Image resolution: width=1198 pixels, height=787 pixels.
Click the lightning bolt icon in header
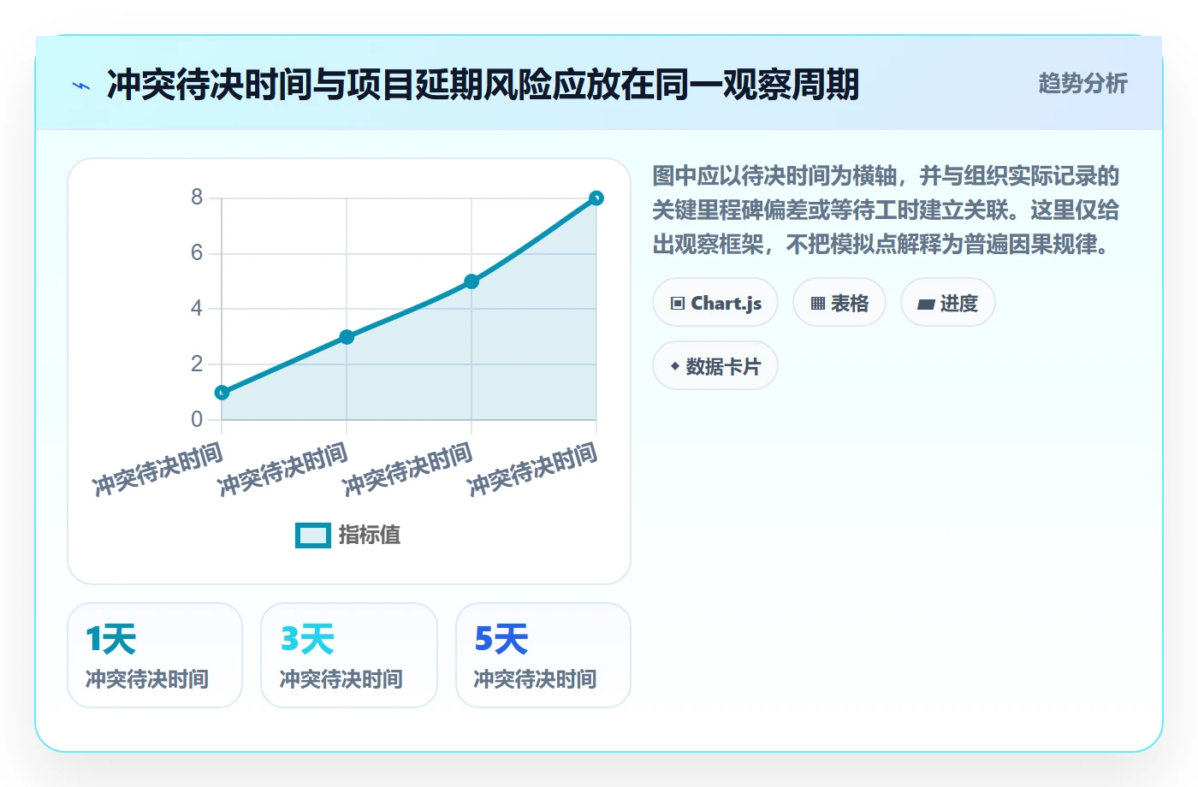click(81, 86)
